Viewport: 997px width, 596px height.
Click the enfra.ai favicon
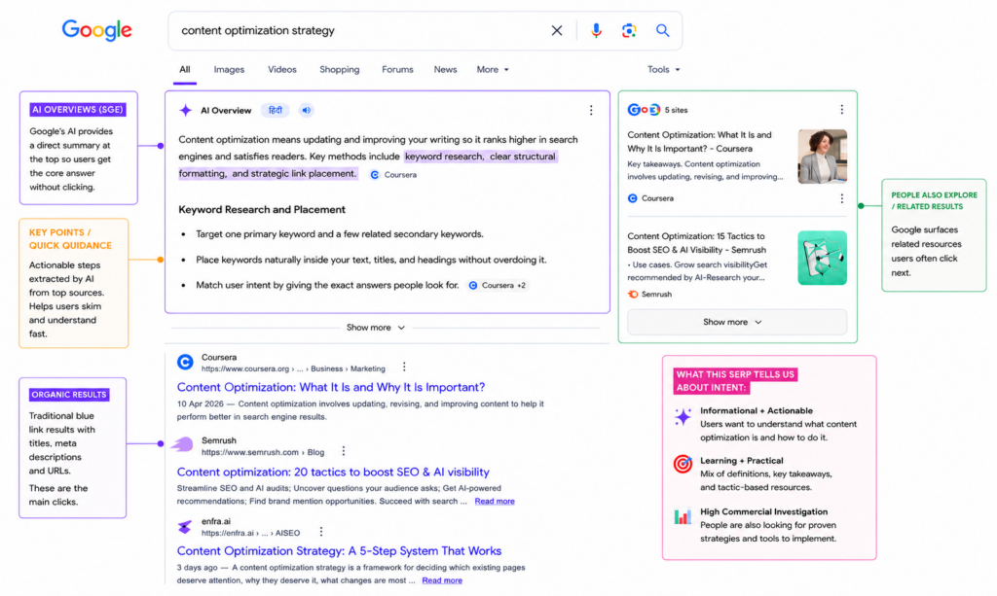coord(184,527)
